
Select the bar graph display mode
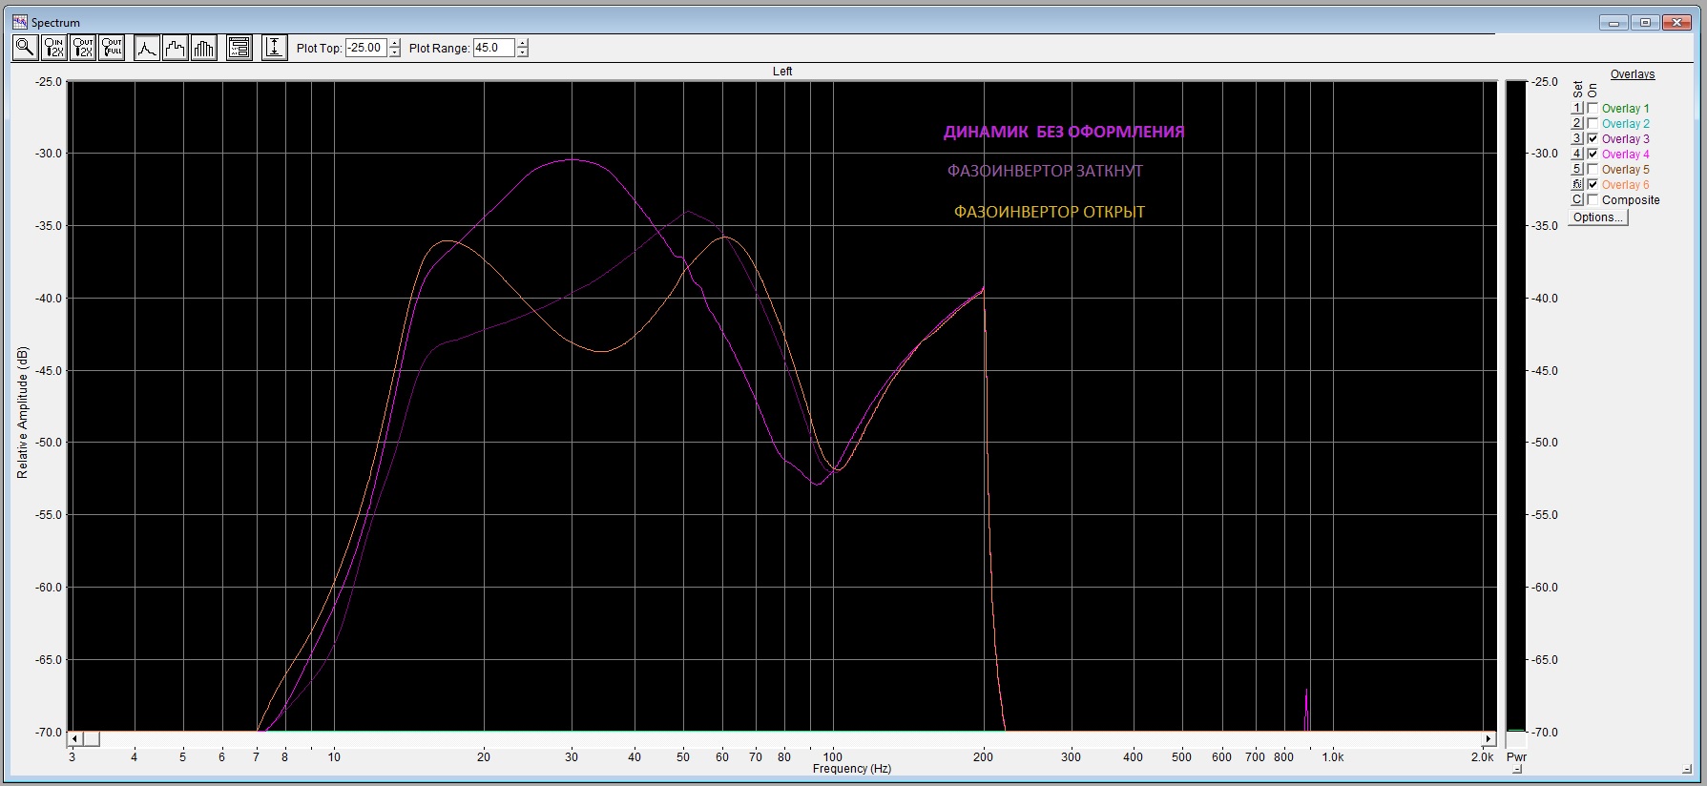click(x=204, y=48)
